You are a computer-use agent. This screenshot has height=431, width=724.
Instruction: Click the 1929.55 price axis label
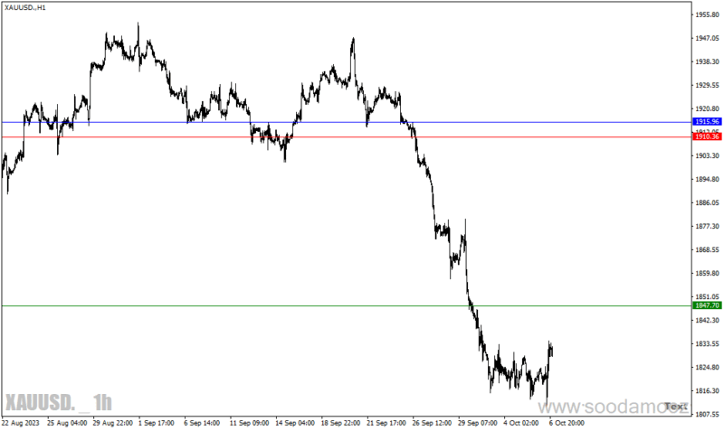click(x=708, y=85)
